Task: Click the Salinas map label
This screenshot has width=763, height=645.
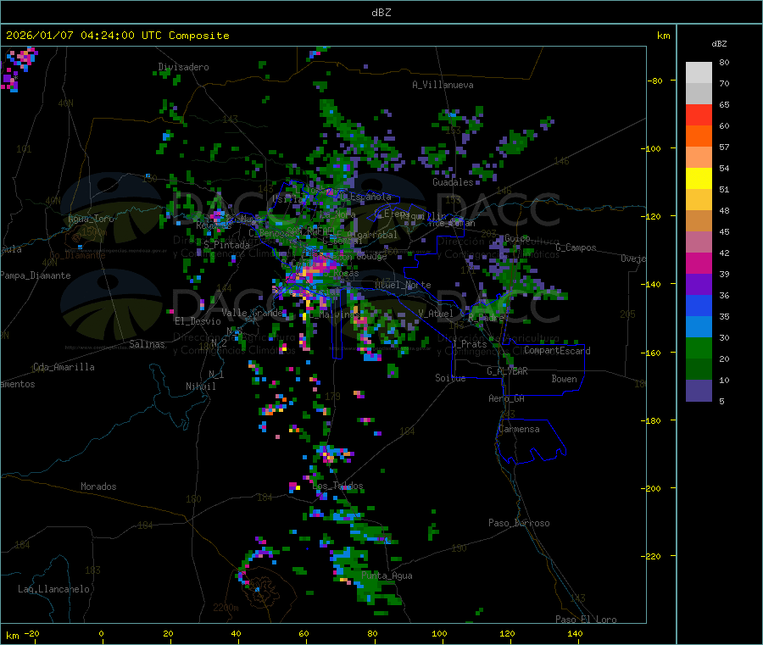Action: pyautogui.click(x=147, y=344)
